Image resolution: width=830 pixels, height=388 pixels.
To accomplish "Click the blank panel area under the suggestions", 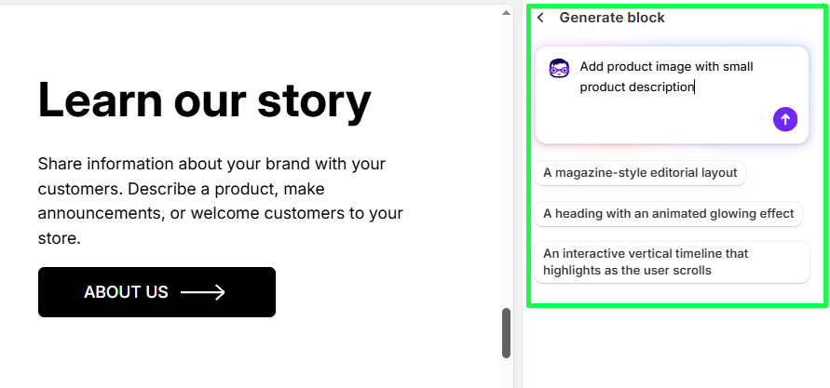I will 671,294.
